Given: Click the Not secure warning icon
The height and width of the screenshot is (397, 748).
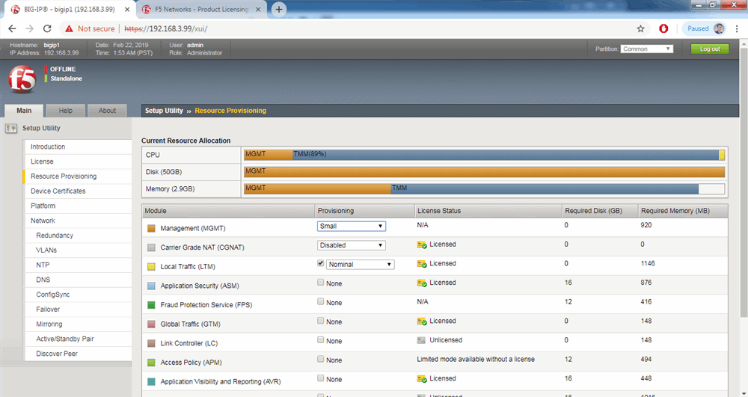Looking at the screenshot, I should [x=69, y=28].
